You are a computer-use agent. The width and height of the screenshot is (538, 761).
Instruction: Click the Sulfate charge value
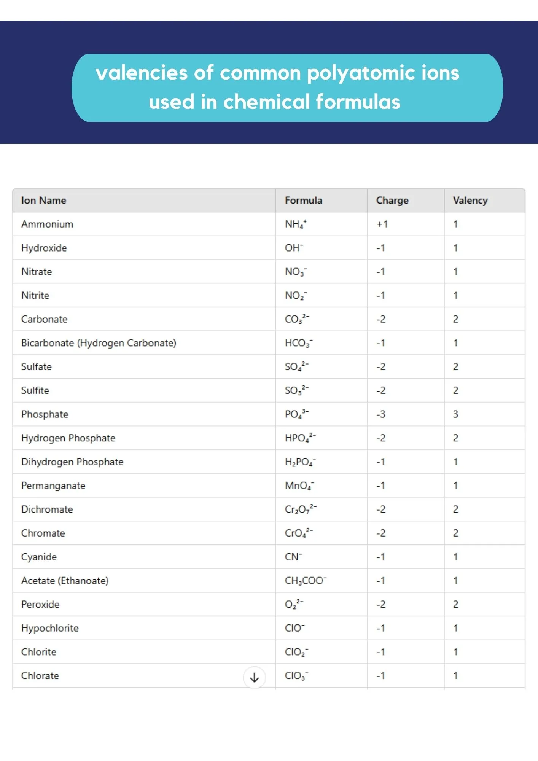(x=381, y=367)
